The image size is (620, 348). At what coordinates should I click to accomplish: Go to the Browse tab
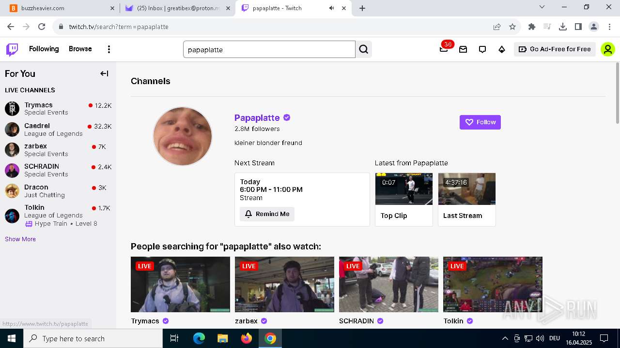(80, 49)
